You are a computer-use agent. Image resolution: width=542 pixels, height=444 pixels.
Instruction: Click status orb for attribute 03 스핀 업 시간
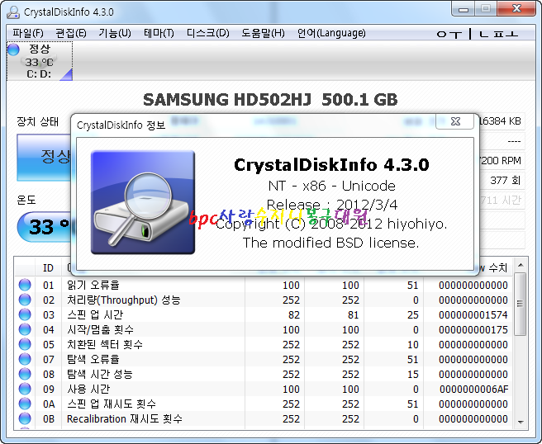pos(25,315)
